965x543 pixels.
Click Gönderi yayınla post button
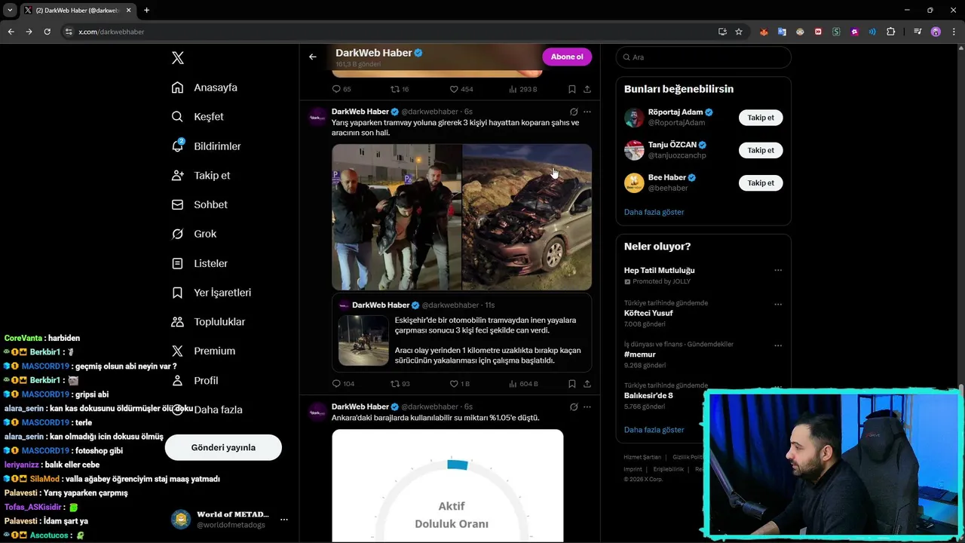coord(223,447)
